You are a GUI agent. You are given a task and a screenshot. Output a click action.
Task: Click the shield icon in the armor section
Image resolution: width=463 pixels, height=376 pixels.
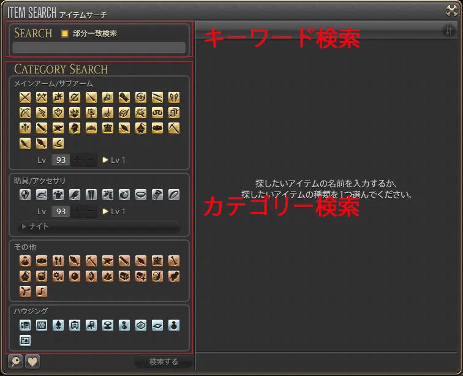click(25, 194)
